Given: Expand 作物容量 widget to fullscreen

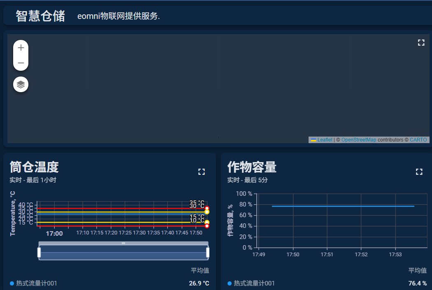Looking at the screenshot, I should [x=419, y=172].
